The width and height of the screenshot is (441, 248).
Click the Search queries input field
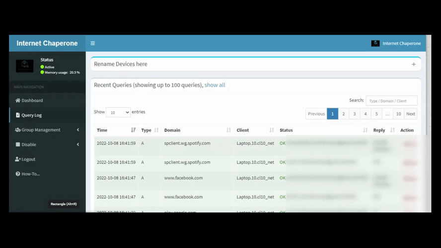391,101
